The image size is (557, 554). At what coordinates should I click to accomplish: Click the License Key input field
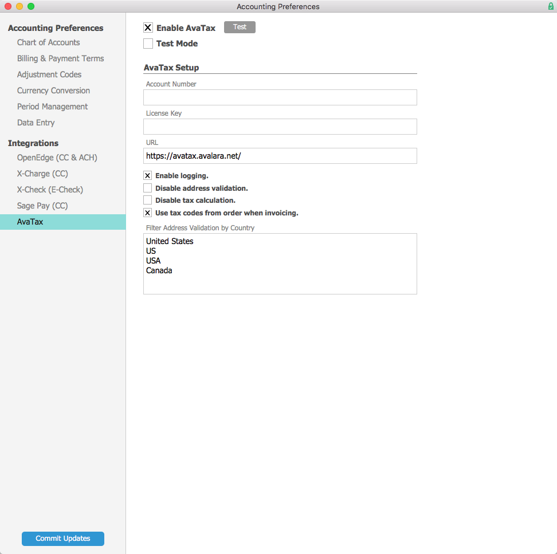click(x=280, y=127)
